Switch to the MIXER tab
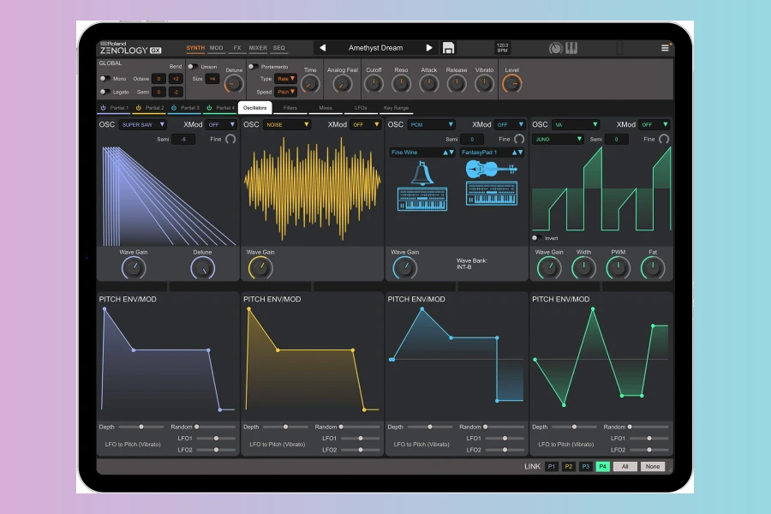This screenshot has height=514, width=771. click(258, 48)
